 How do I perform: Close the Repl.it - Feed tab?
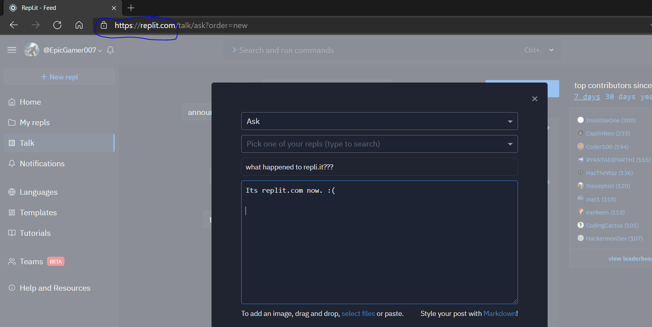coord(114,8)
